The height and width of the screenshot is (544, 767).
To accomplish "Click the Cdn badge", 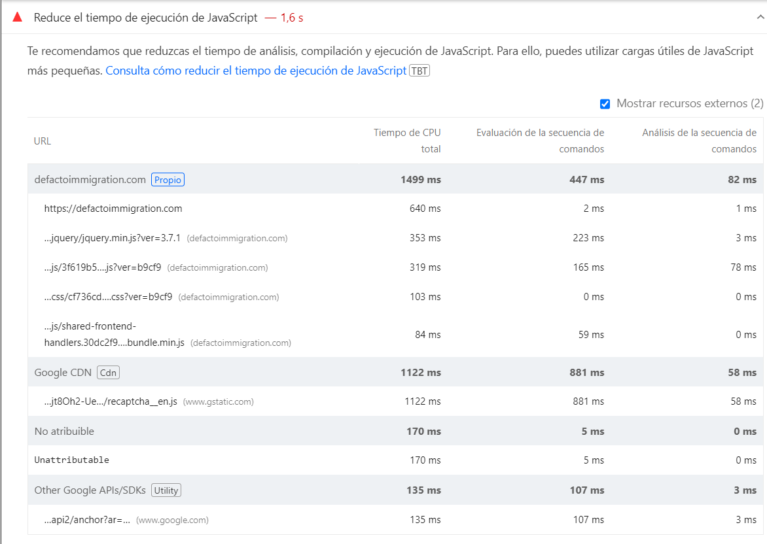I will point(108,373).
